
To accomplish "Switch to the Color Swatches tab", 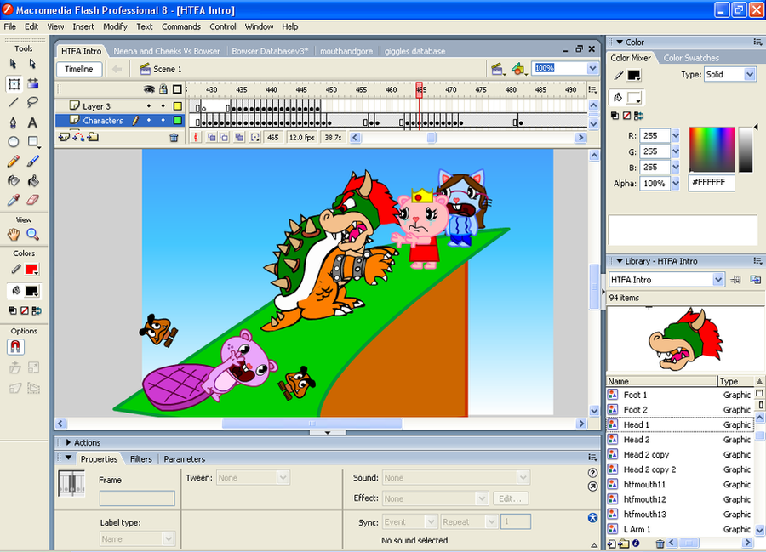I will click(x=691, y=58).
